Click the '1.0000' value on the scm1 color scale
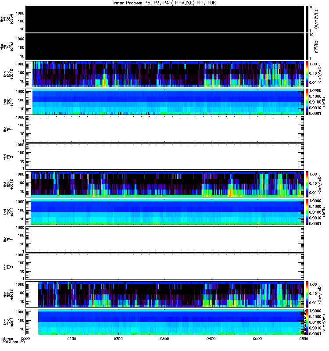 [315, 311]
